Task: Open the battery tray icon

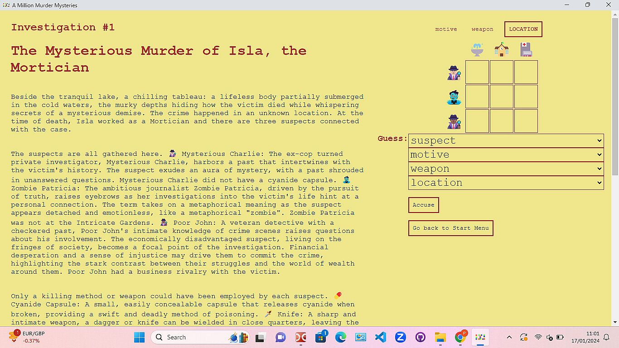Action: pyautogui.click(x=560, y=337)
